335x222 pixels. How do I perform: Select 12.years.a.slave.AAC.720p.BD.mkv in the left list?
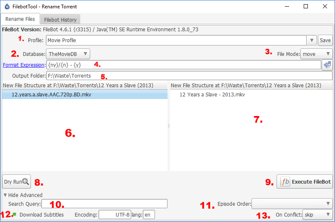(x=85, y=94)
